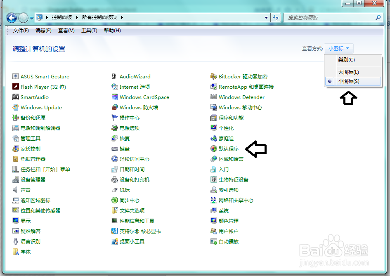Viewport: 390px width, 276px height.
Task: Click the 网络和共享中心 icon
Action: pos(214,200)
